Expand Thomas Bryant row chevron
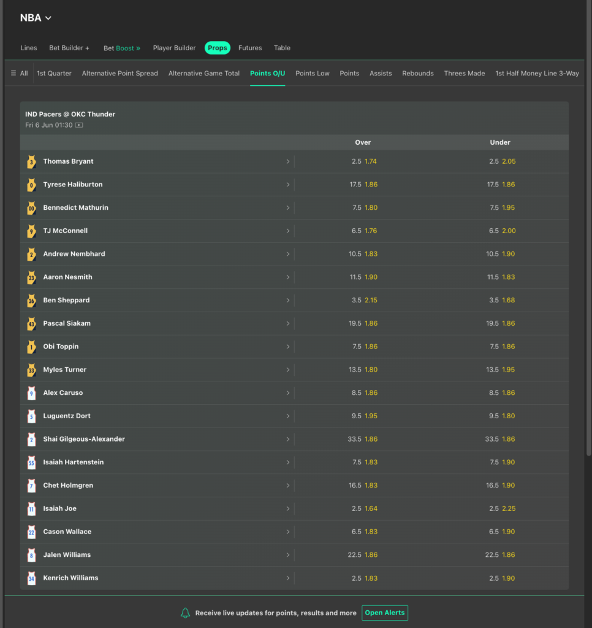Screen dimensions: 592x628 288,161
